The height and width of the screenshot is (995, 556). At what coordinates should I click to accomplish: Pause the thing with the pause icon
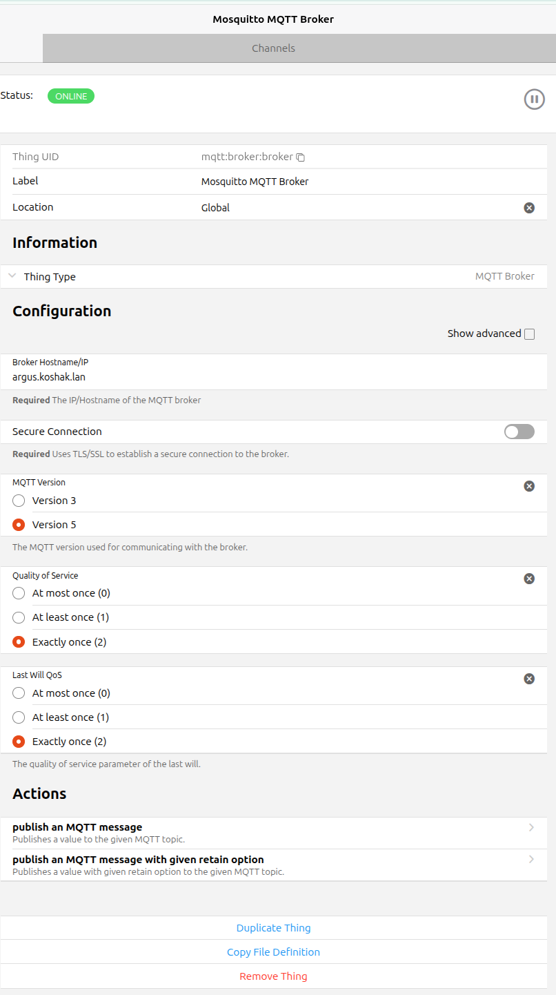(534, 99)
